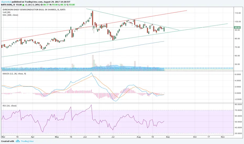The width and height of the screenshot is (244, 144).
Task: Click the Mar label on time axis
Action: [x=3, y=137]
